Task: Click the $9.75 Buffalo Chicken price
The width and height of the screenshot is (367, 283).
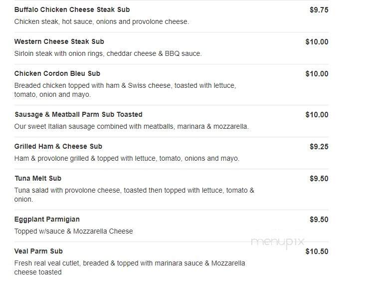Action: point(319,10)
